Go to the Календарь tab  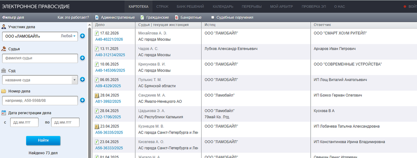[223, 7]
